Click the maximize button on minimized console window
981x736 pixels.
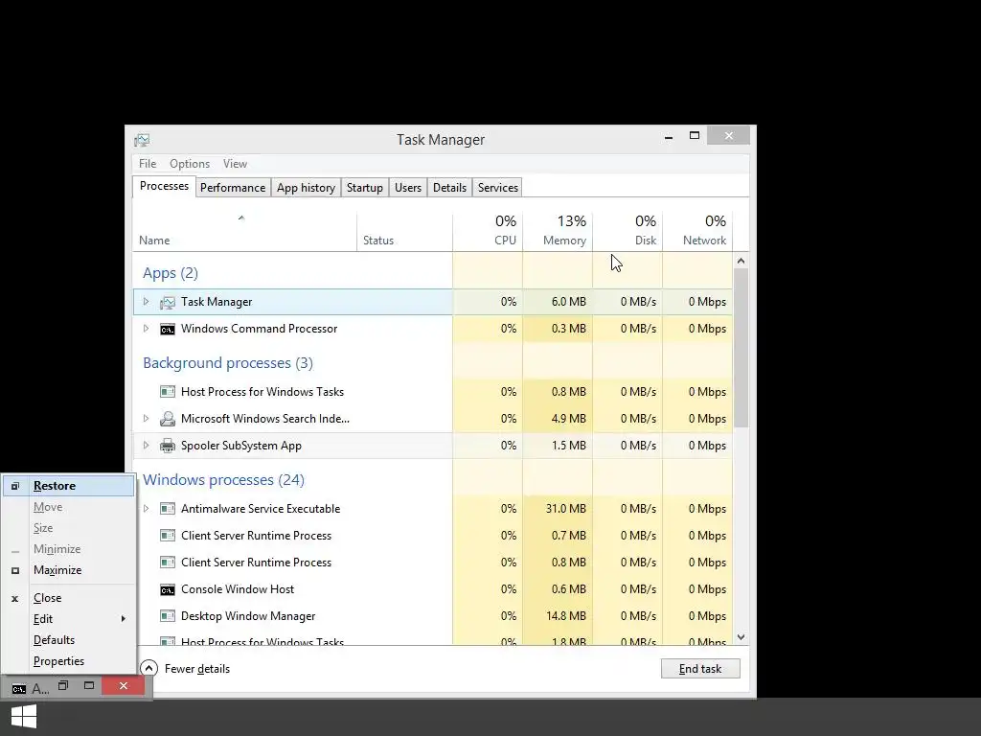coord(89,686)
